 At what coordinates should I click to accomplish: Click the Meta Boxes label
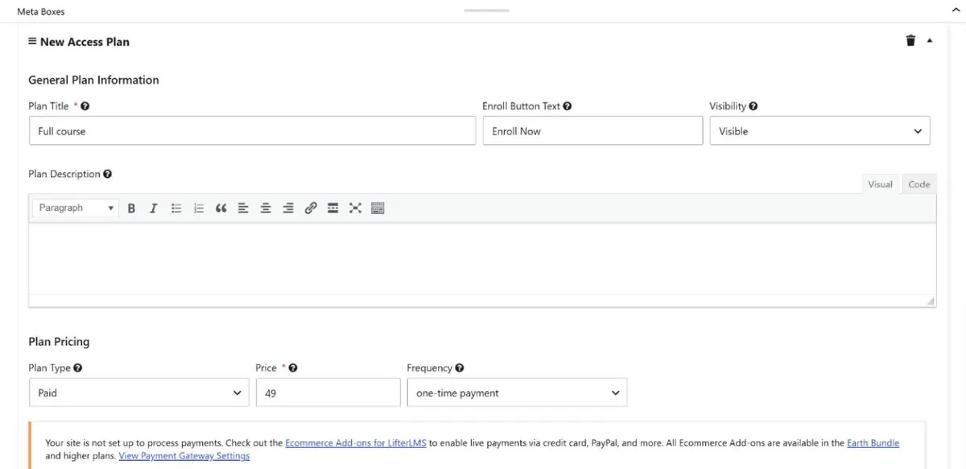coord(41,11)
